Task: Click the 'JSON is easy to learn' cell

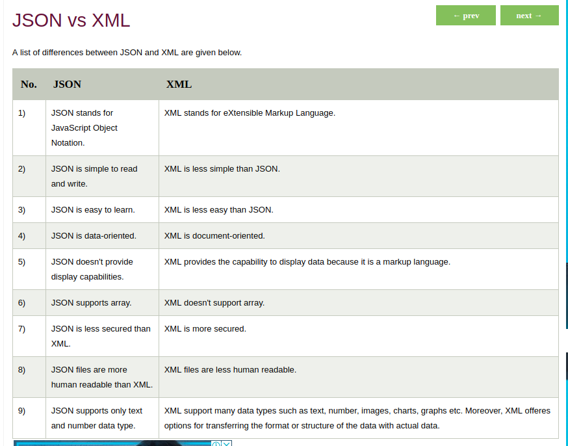Action: 93,210
